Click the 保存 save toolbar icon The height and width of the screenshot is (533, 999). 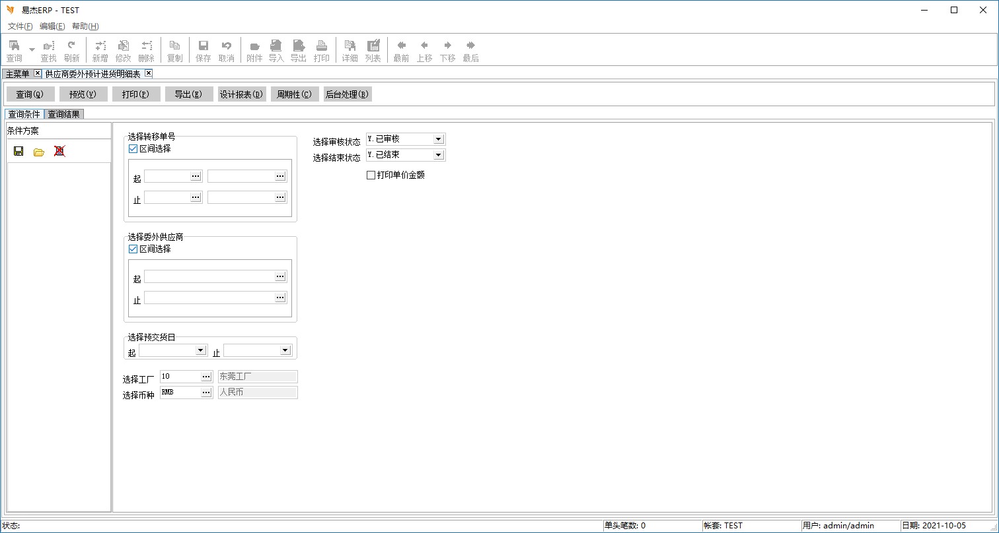click(203, 50)
